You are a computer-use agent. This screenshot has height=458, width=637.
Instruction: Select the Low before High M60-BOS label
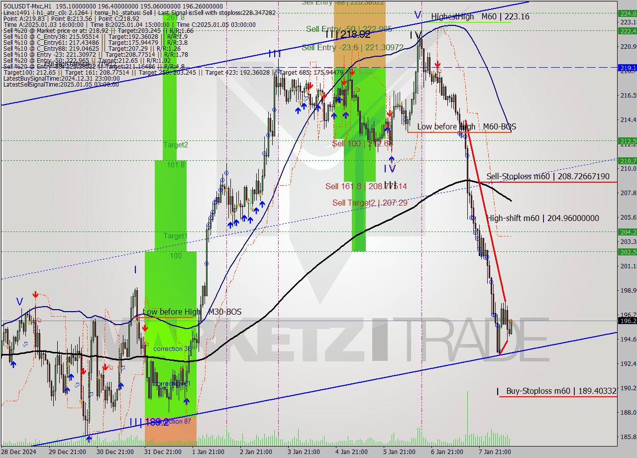[x=466, y=127]
